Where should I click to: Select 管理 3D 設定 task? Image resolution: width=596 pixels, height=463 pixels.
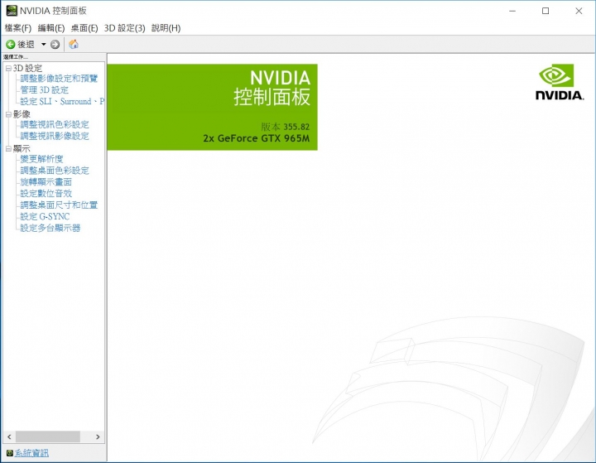(44, 90)
